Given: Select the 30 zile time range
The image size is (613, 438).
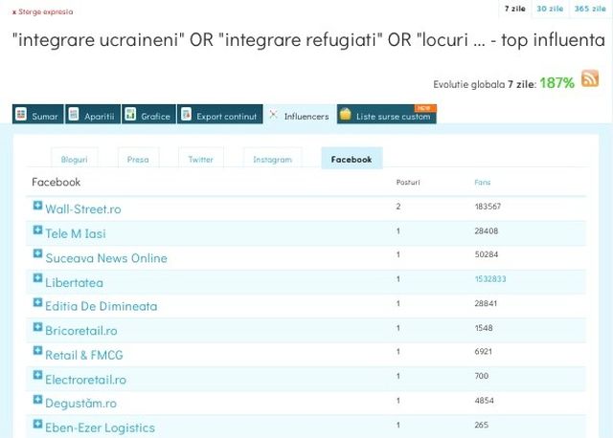Looking at the screenshot, I should 550,9.
